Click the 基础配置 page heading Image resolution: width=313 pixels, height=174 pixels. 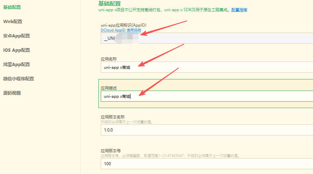click(110, 4)
